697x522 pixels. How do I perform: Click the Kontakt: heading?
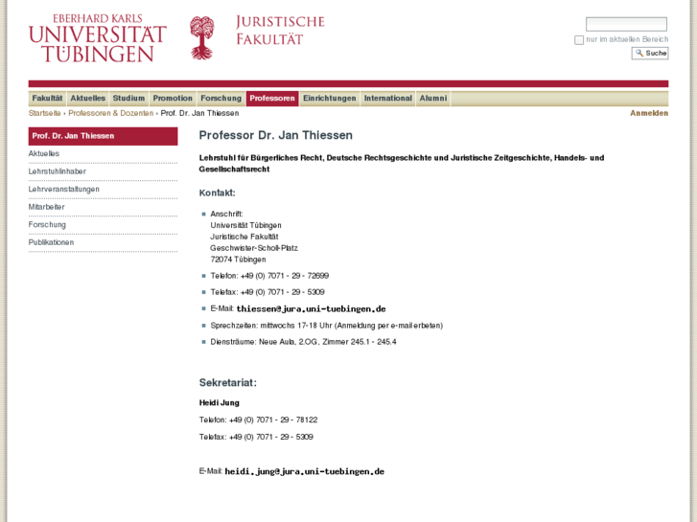[x=217, y=193]
